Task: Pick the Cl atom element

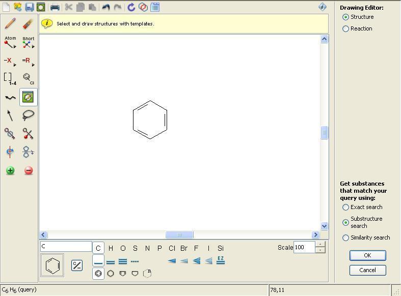Action: [x=172, y=248]
